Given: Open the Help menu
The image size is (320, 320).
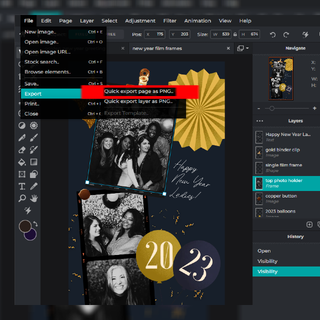Looking at the screenshot, I should (x=245, y=21).
